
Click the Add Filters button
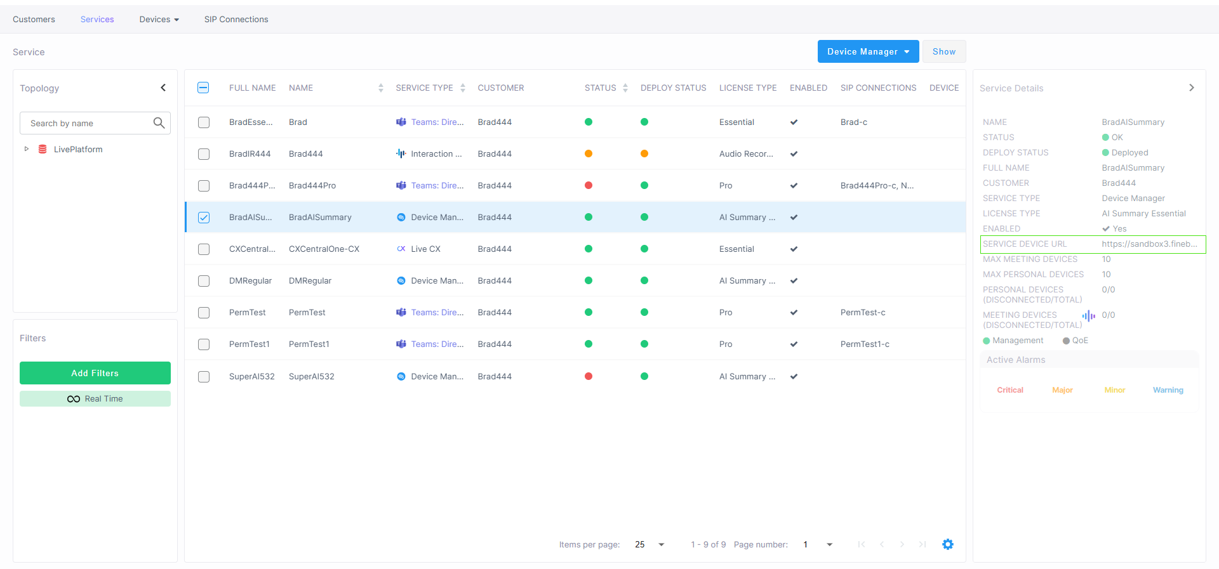[x=95, y=373]
